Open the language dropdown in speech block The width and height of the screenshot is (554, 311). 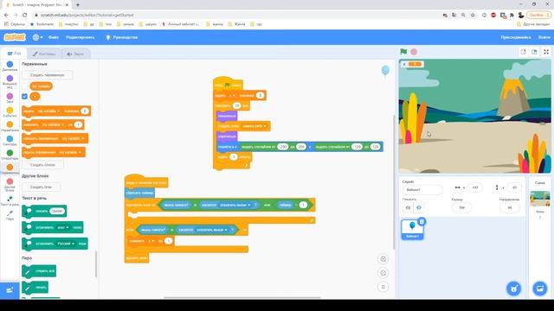(66, 244)
